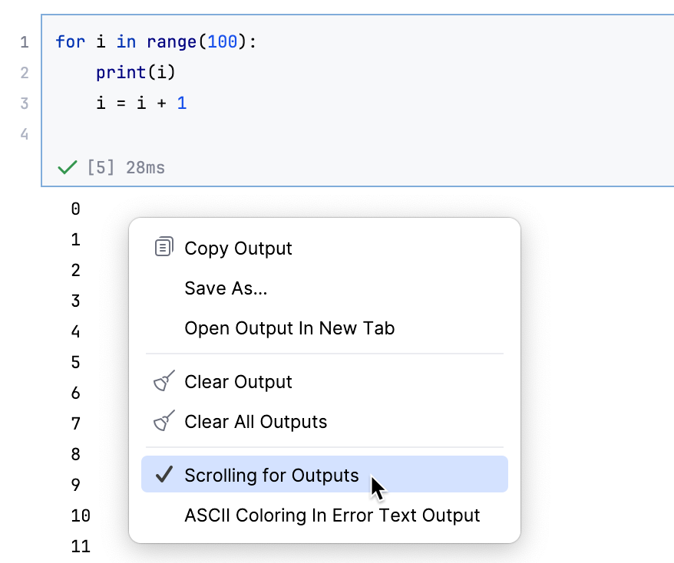Click the empty line number 4 gutter
674x563 pixels.
tap(25, 133)
